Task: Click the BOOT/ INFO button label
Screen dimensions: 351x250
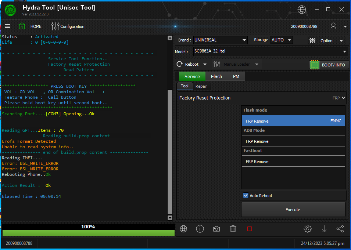Action: tap(333, 65)
